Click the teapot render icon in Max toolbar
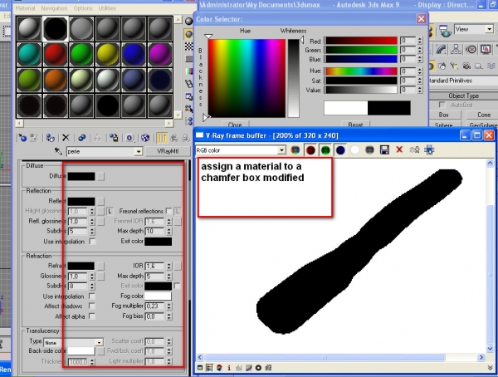Viewport: 498px width, 377px height. (x=445, y=32)
